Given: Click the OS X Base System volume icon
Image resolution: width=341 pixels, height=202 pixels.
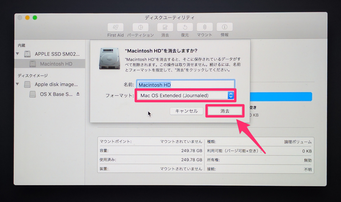Looking at the screenshot, I should (33, 94).
